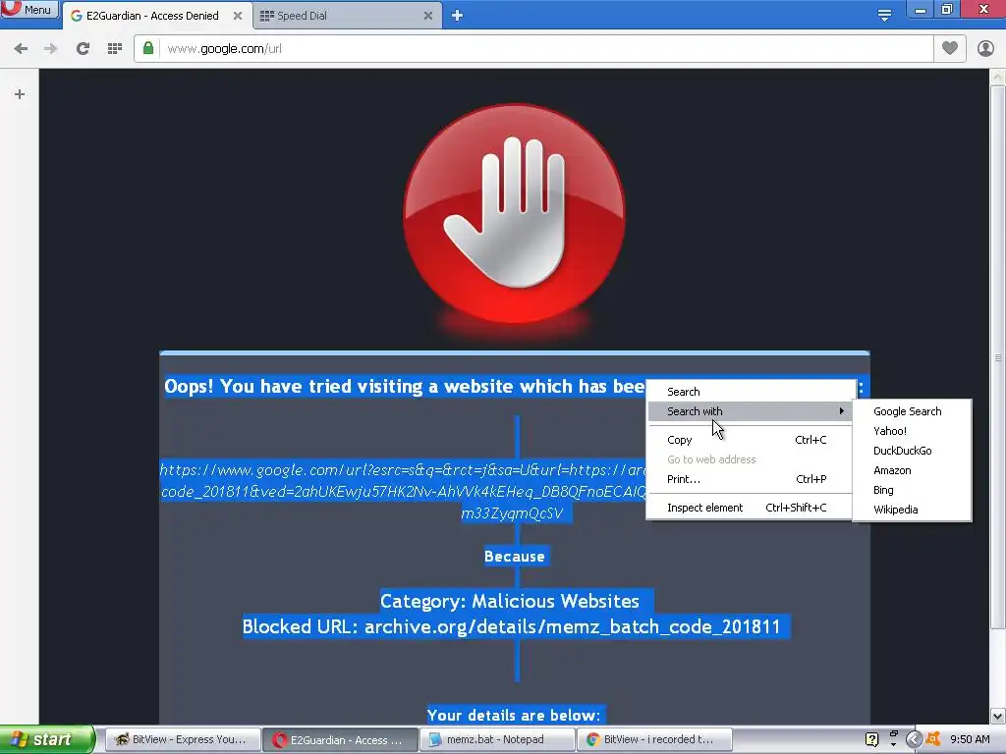Viewport: 1006px width, 754px height.
Task: Open the tab menu icon in title bar
Action: pos(884,16)
